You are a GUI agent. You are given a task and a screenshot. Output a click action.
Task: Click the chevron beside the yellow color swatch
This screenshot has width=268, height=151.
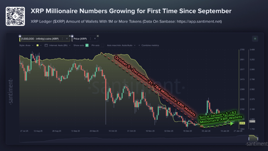point(41,45)
